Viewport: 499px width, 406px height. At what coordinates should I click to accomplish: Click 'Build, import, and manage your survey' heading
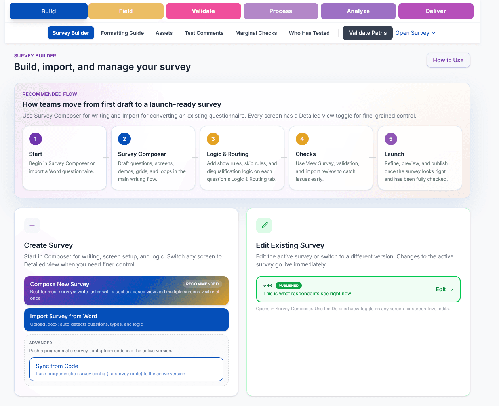[103, 67]
